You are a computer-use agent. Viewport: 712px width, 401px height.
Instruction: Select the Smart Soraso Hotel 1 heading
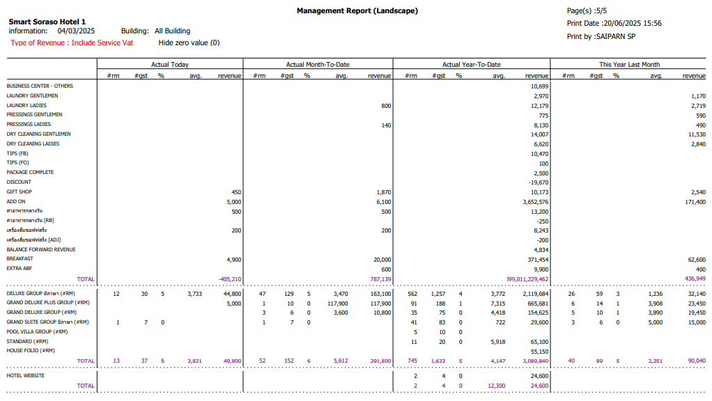click(x=47, y=22)
